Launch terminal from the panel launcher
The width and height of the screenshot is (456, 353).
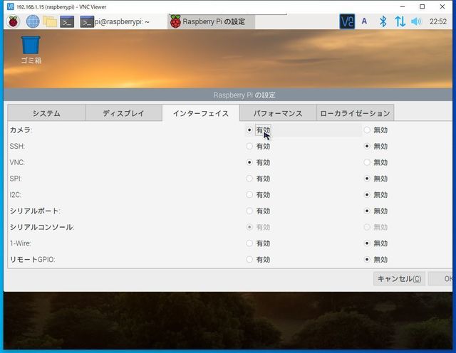(x=67, y=22)
